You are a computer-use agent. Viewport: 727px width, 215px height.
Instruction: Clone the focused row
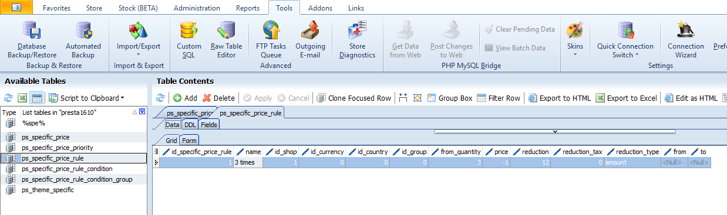(354, 98)
